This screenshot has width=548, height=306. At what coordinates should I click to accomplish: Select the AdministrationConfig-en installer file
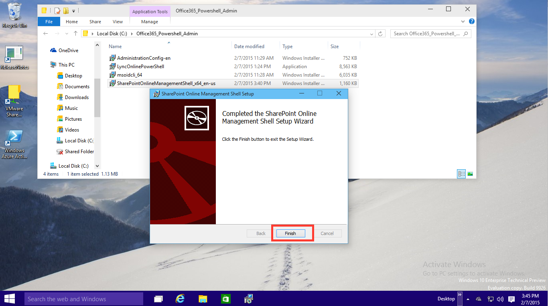[233, 58]
